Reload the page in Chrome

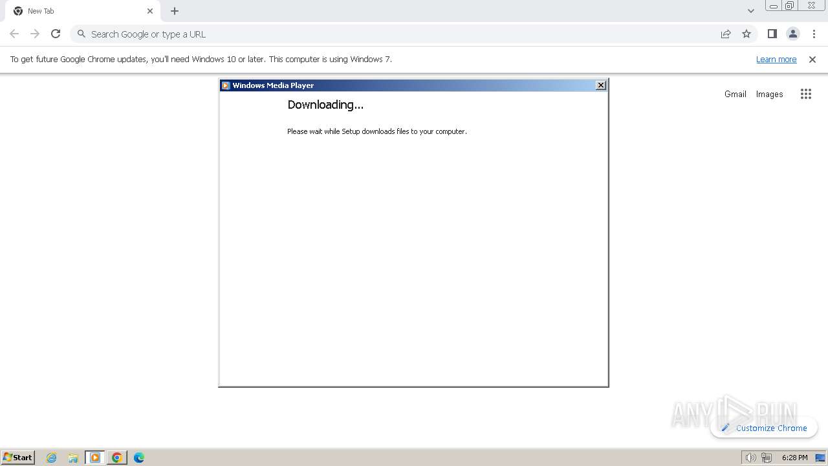point(56,34)
